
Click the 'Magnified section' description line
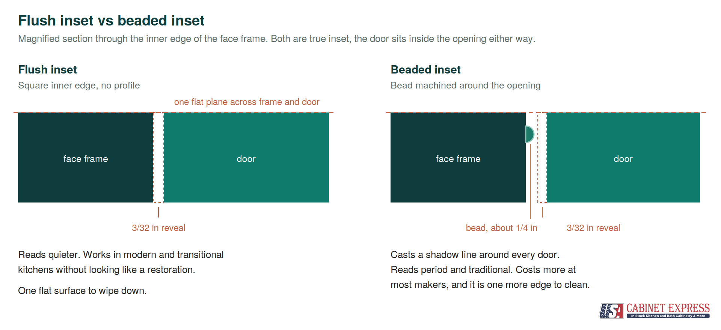(x=277, y=39)
